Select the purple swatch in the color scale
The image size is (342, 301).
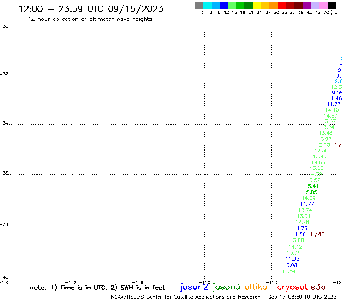pos(307,6)
